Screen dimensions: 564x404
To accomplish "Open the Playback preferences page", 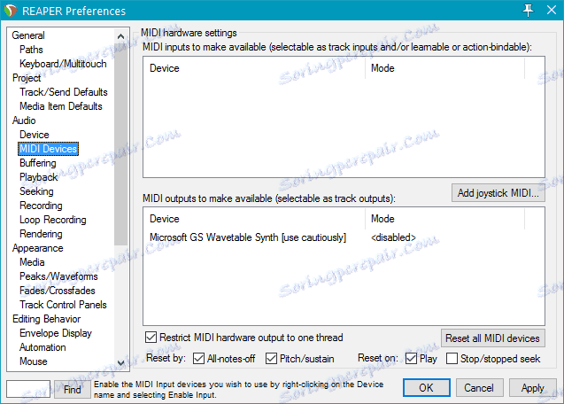I will click(38, 177).
